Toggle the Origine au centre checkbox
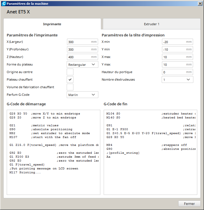The width and height of the screenshot is (204, 210). [x=70, y=72]
